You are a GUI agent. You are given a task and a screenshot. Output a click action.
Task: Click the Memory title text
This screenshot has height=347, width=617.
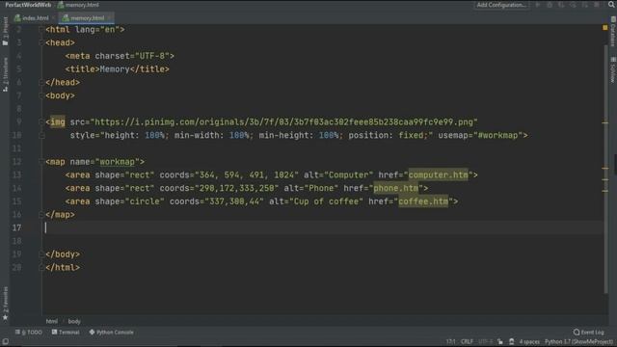pyautogui.click(x=115, y=69)
